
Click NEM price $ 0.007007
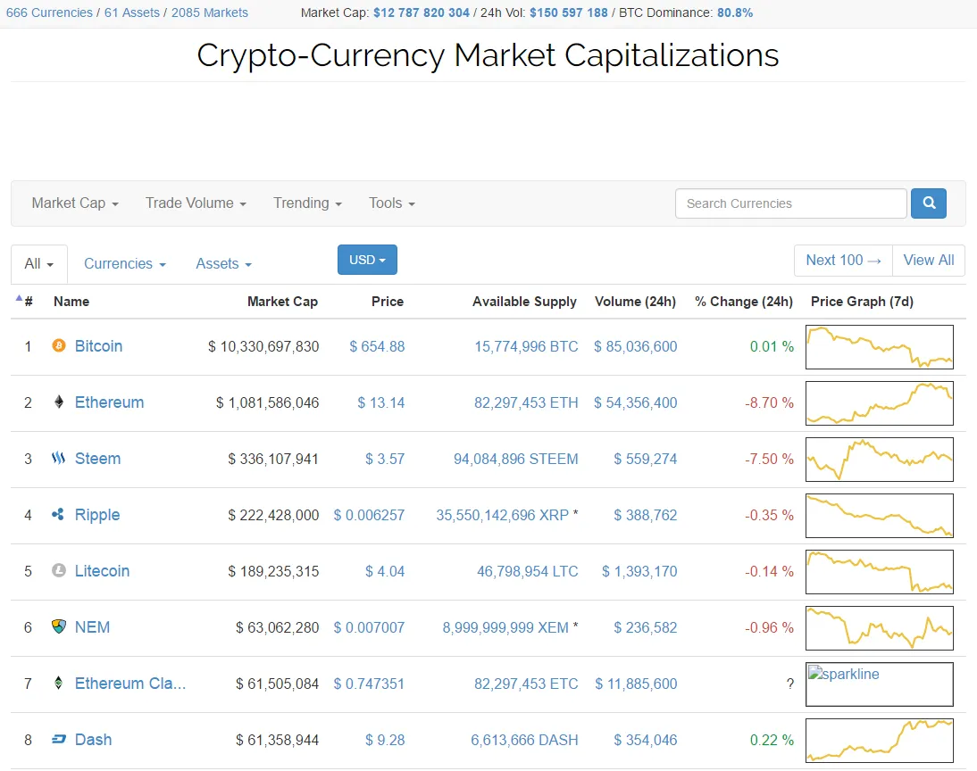pyautogui.click(x=369, y=627)
